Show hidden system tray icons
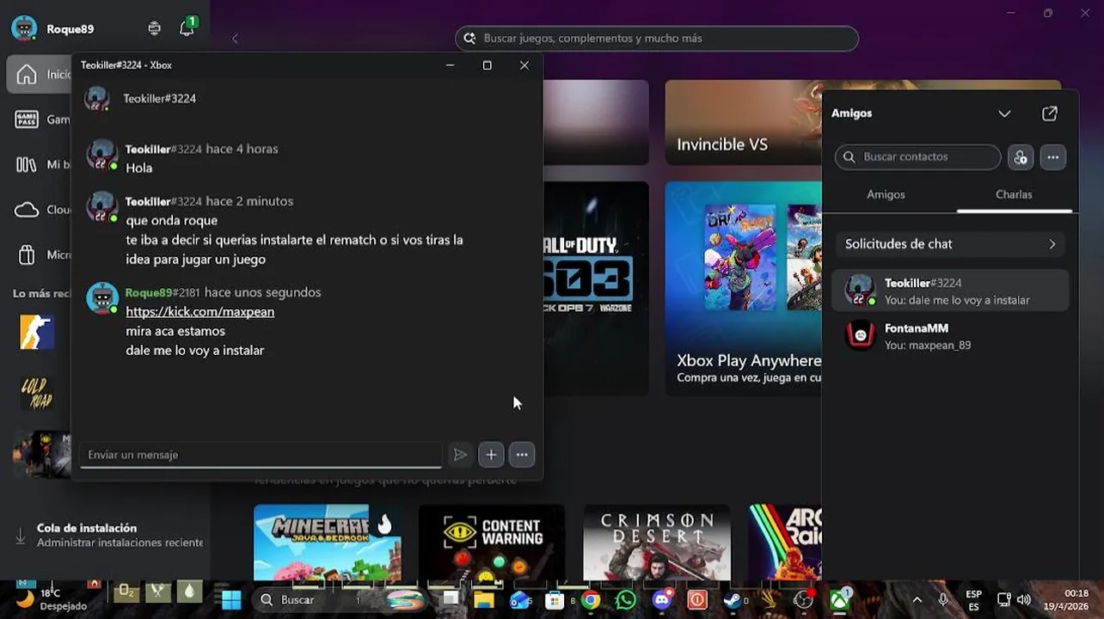The height and width of the screenshot is (619, 1104). pos(917,599)
